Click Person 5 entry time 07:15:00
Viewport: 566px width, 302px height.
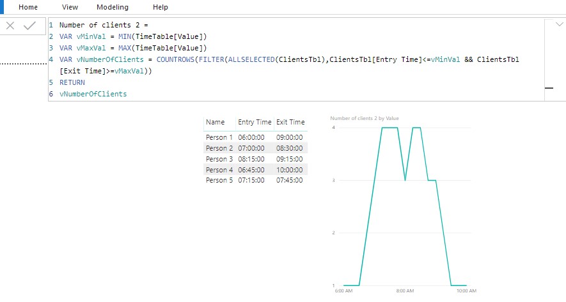[x=251, y=180]
